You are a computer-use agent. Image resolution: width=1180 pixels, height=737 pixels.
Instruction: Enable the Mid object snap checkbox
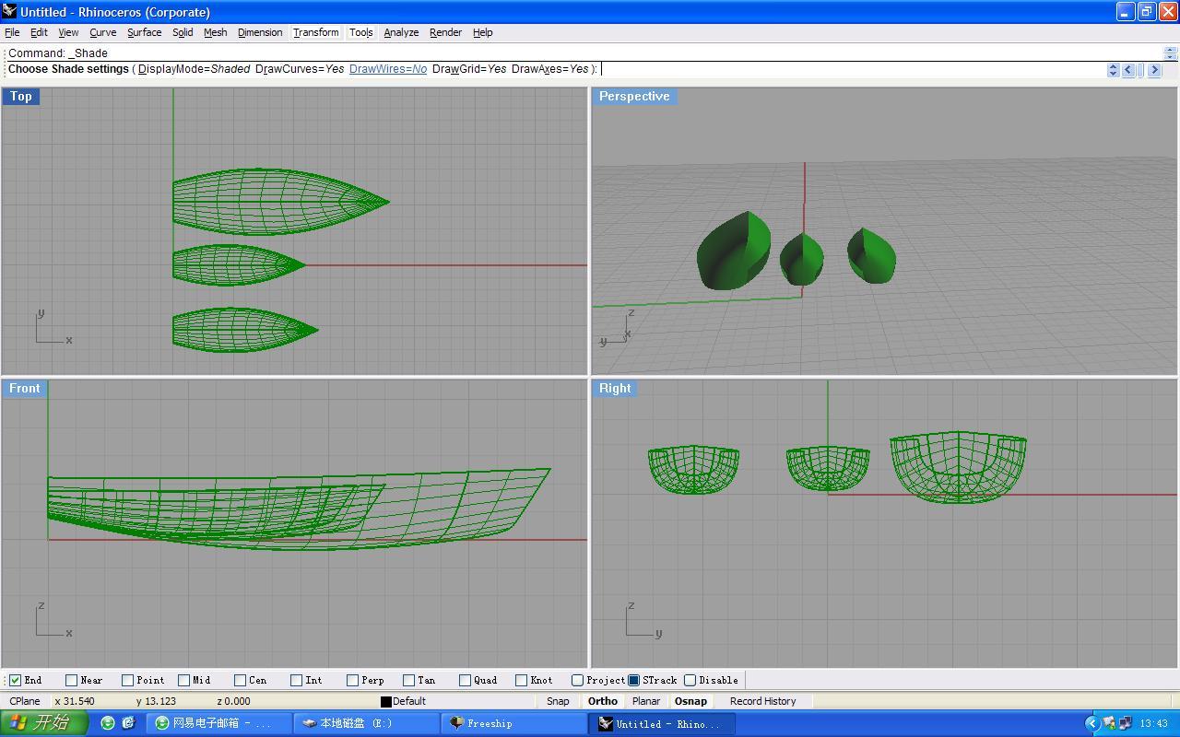click(x=184, y=681)
